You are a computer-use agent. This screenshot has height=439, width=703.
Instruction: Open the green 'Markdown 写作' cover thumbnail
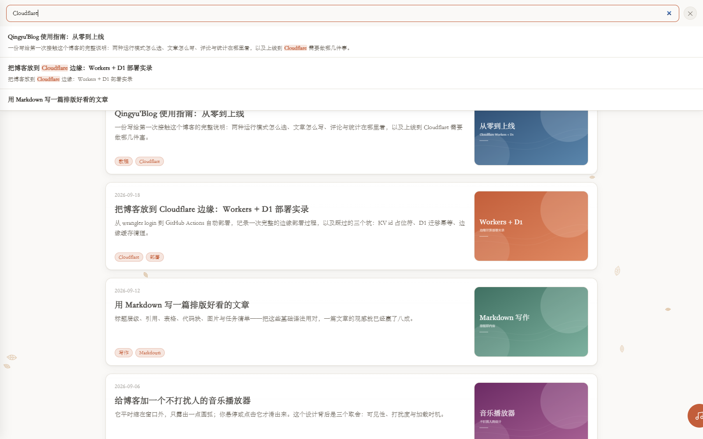[x=531, y=322]
